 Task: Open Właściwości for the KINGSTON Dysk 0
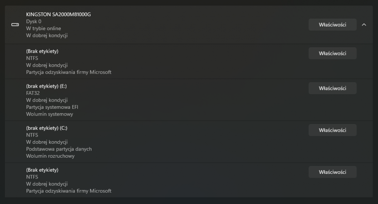coord(332,25)
